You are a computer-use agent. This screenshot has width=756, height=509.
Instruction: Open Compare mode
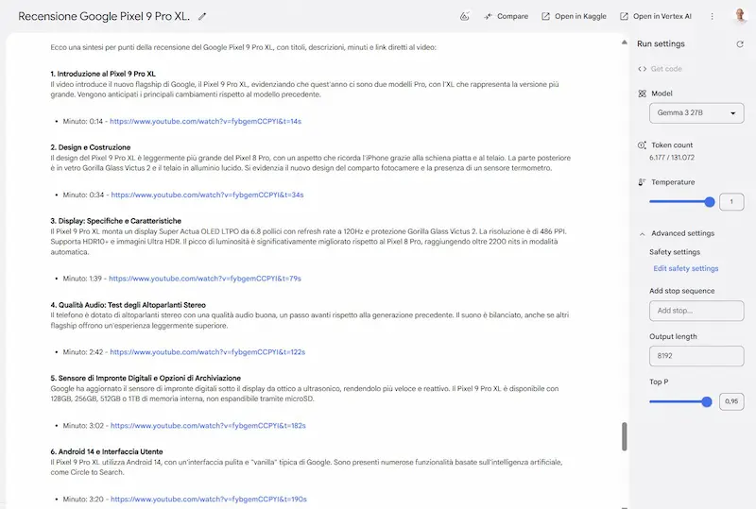point(507,16)
